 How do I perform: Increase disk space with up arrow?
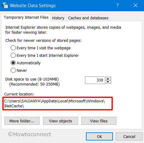coord(108,79)
